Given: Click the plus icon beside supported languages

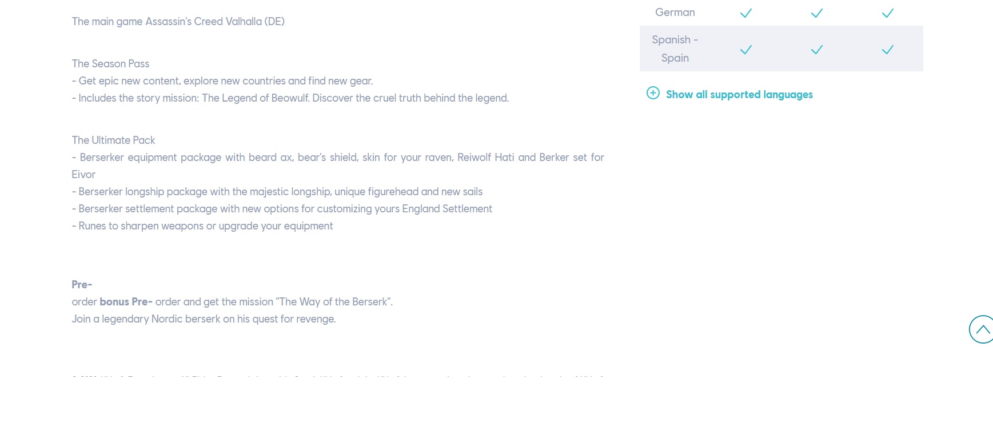Looking at the screenshot, I should point(653,93).
